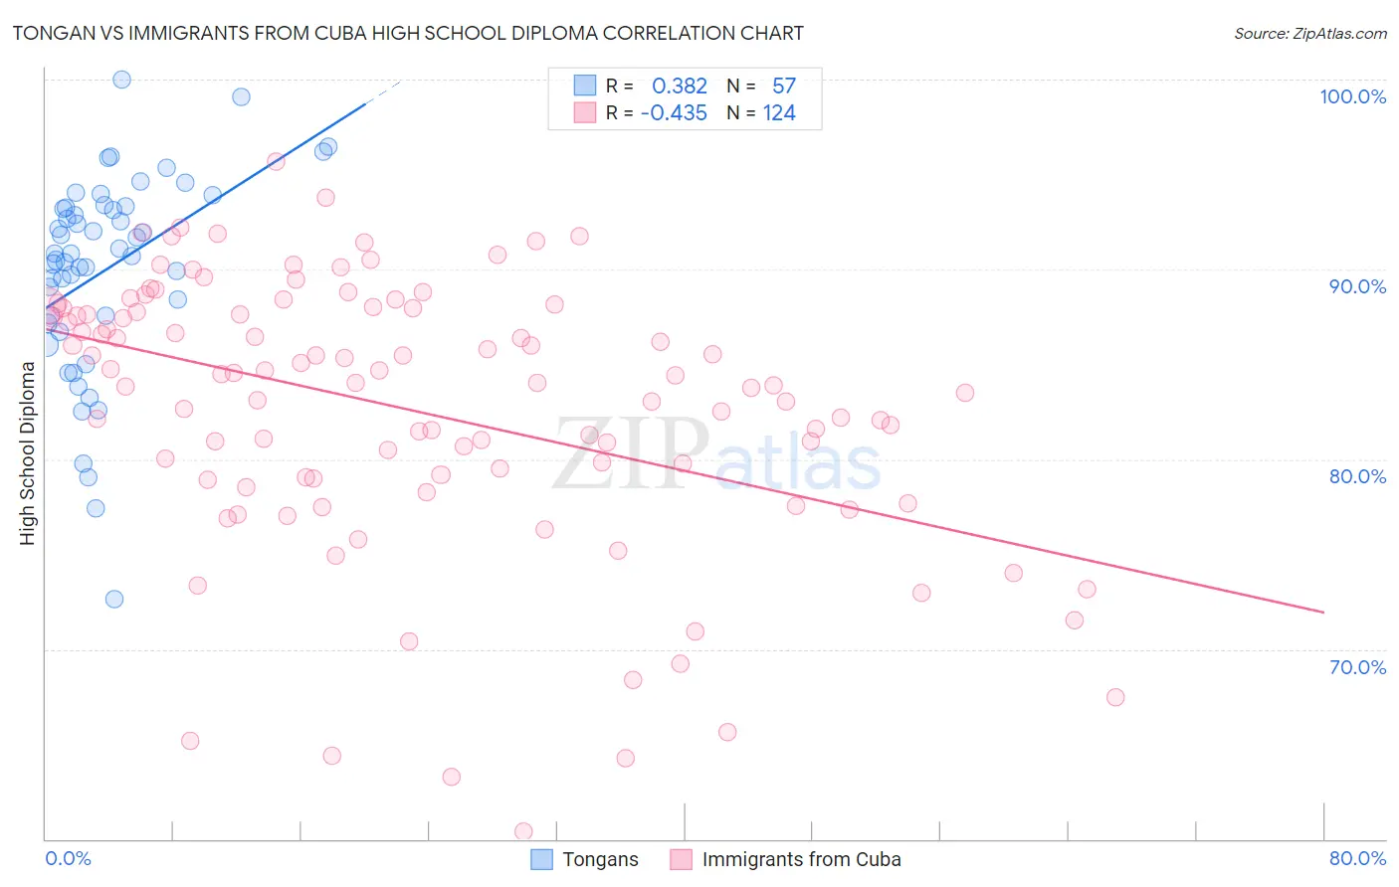
Task: Click the lowest pink data point at chart bottom
Action: pyautogui.click(x=523, y=831)
